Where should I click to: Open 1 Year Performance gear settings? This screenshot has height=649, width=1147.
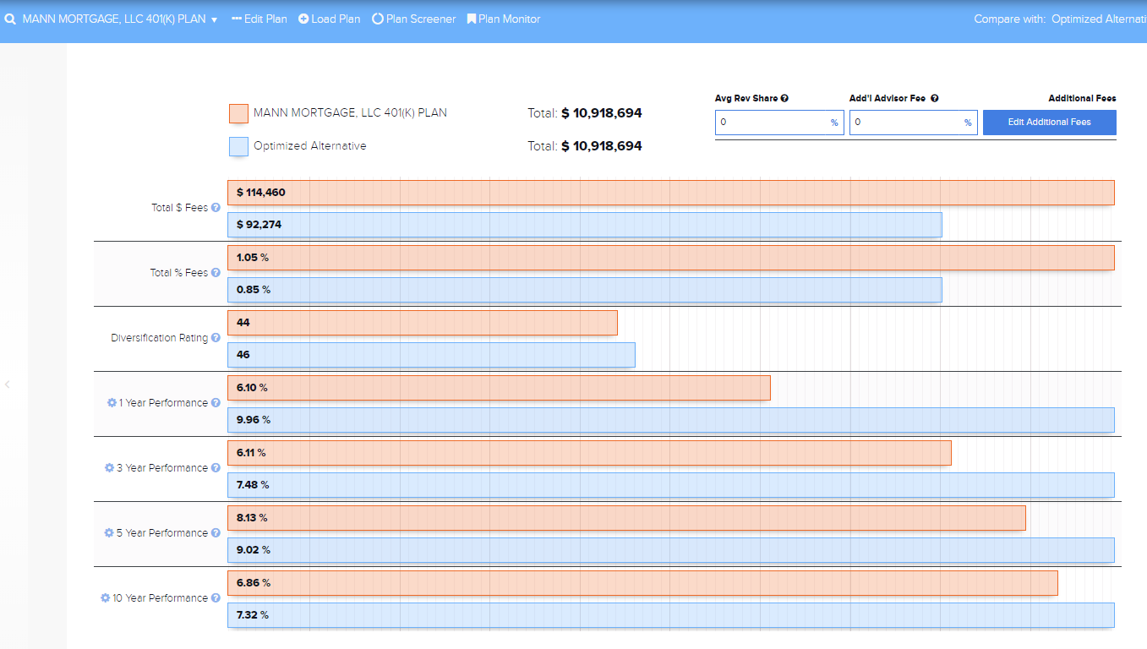pos(112,403)
